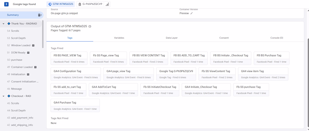Switch to the Tags tab
This screenshot has height=131, width=309.
pyautogui.click(x=70, y=38)
